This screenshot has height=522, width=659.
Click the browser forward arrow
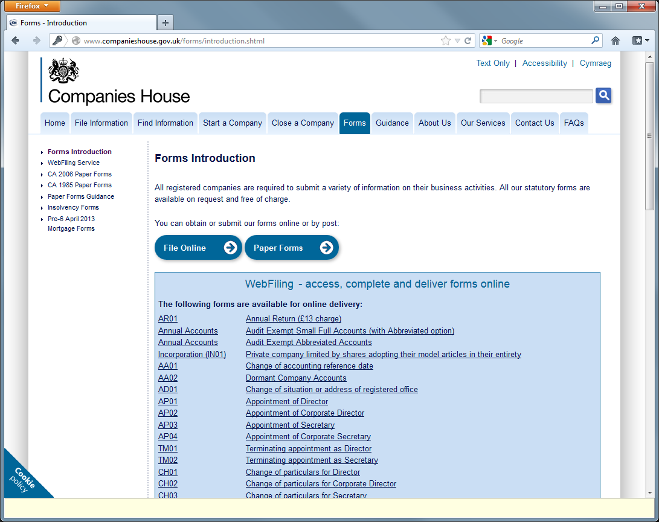pyautogui.click(x=37, y=40)
